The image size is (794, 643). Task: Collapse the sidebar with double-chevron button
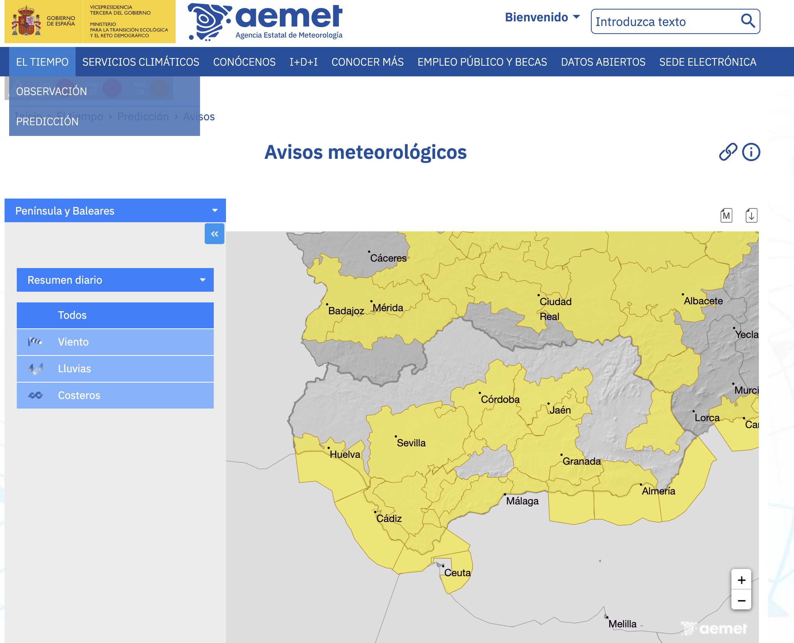point(215,234)
